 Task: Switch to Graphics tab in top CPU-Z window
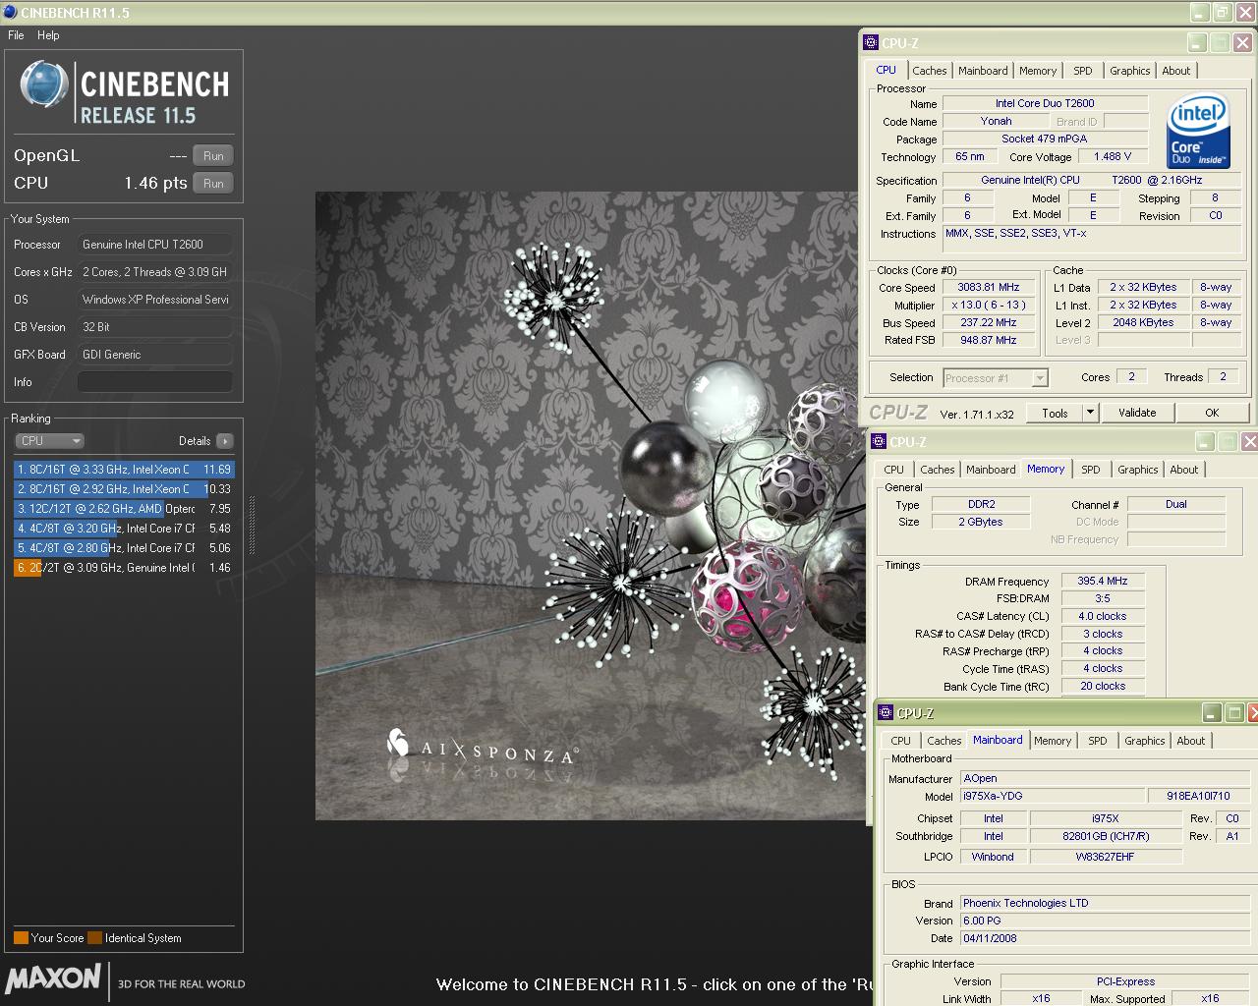[1130, 71]
